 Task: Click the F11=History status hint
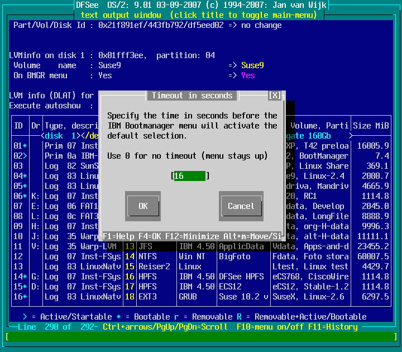point(333,327)
